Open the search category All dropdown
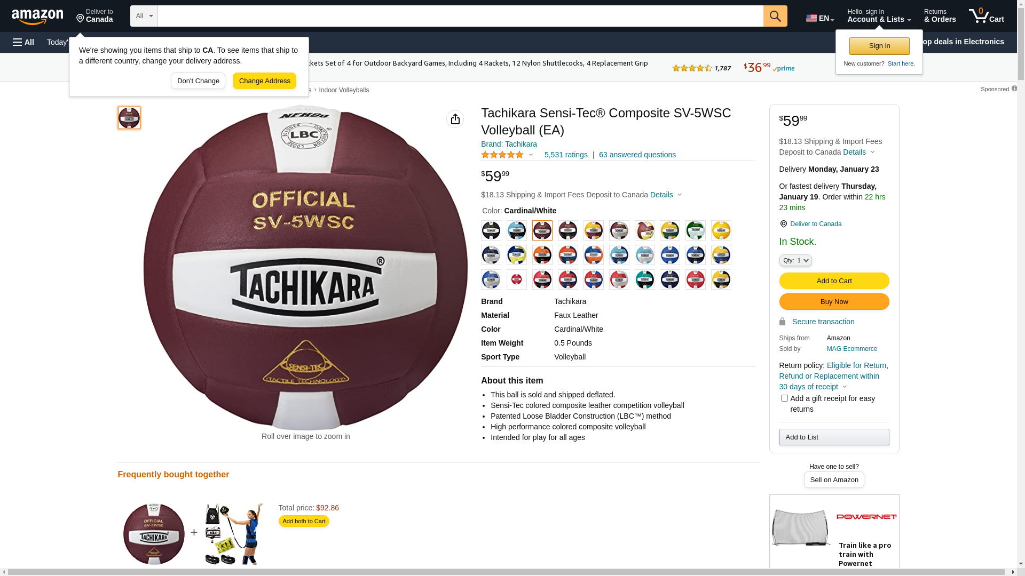This screenshot has width=1025, height=576. [144, 16]
